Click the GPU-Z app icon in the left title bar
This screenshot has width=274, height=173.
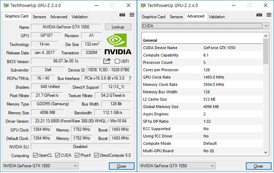click(6, 5)
